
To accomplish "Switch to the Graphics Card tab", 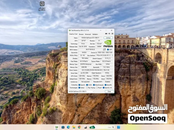I will coord(73,34).
